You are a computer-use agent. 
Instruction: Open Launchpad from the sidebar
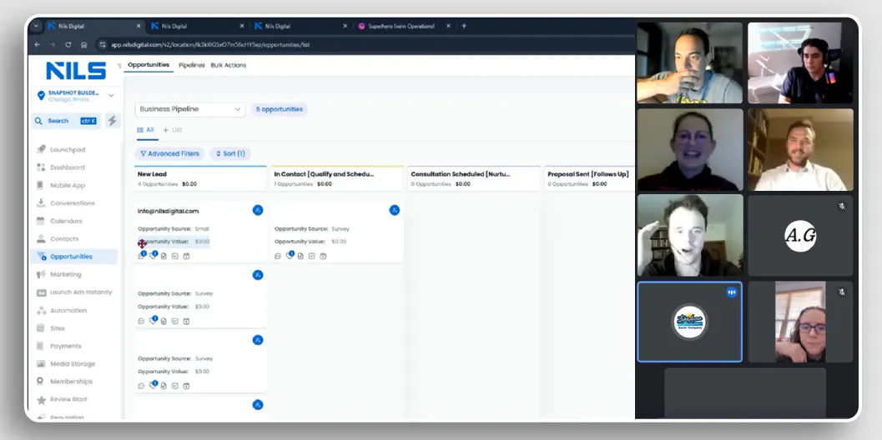67,150
